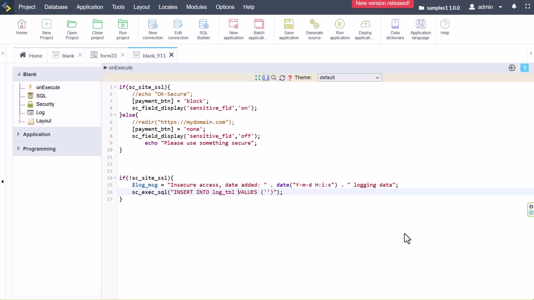Open the admin user menu
Screen dimensions: 534x300
tap(485, 7)
